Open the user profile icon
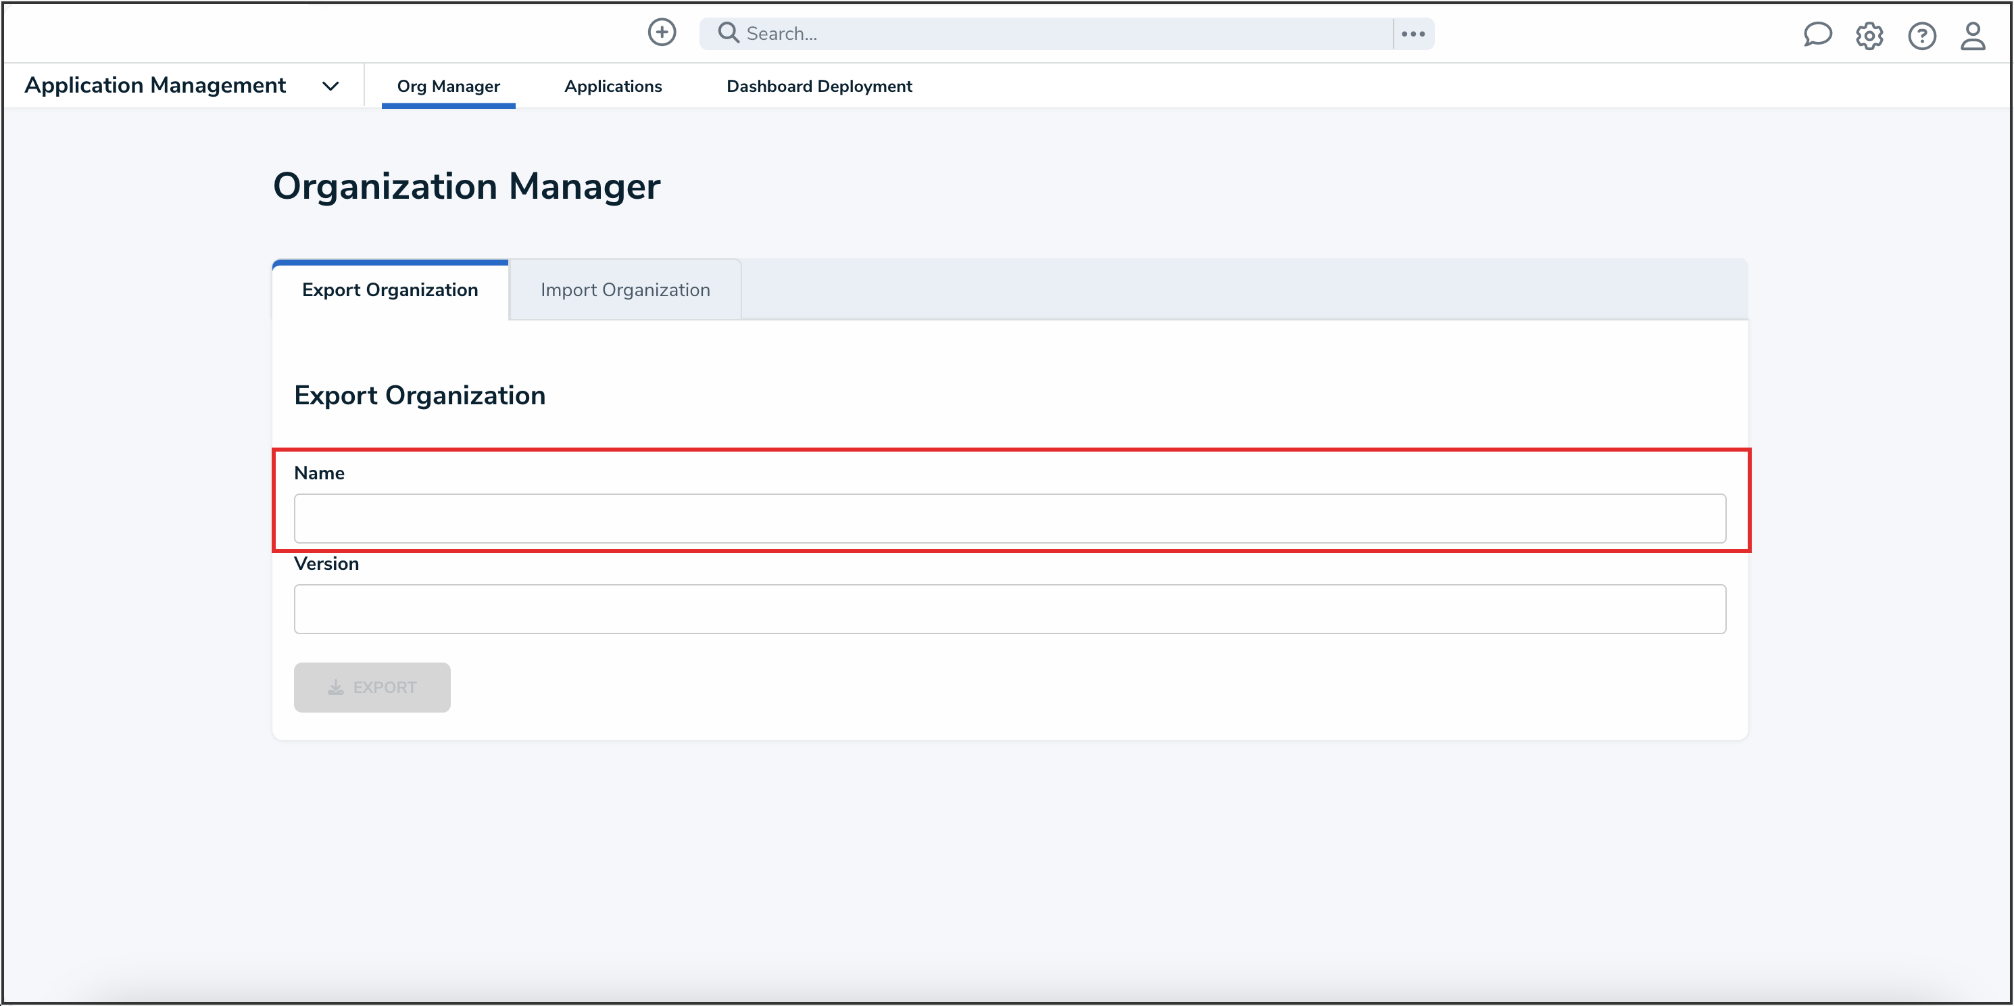This screenshot has height=1006, width=2014. pyautogui.click(x=1973, y=35)
